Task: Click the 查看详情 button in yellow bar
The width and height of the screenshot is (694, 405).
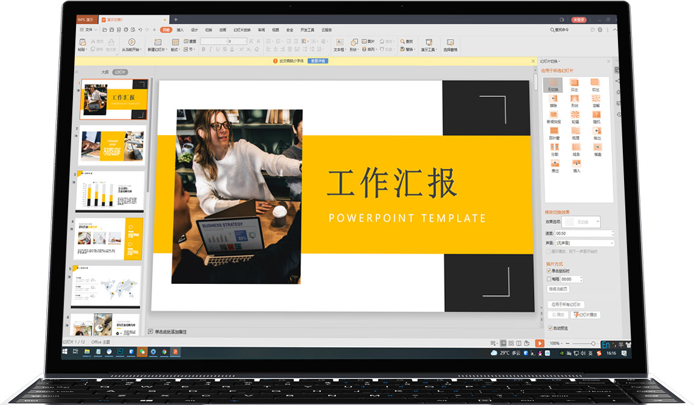Action: coord(318,61)
